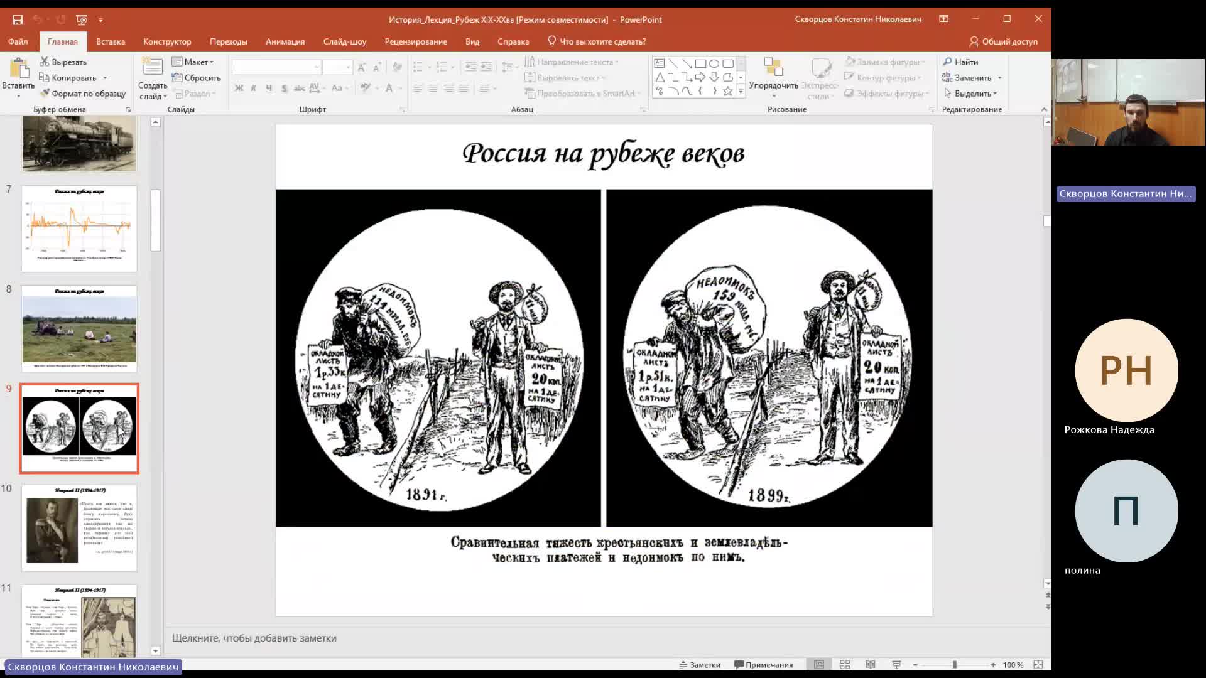Image resolution: width=1206 pixels, height=678 pixels.
Task: Select the rectangle shape in shapes gallery
Action: click(700, 63)
